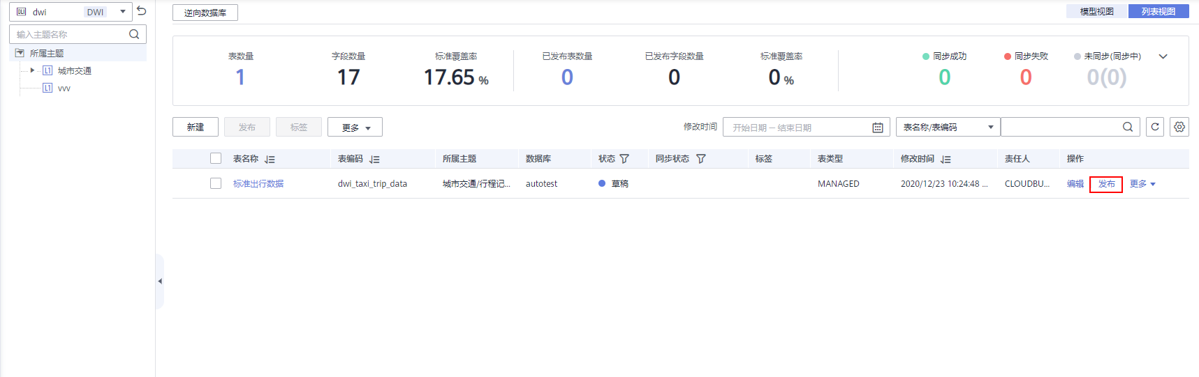Screen dimensions: 1199x377
Task: Open column settings gear icon
Action: [1179, 127]
